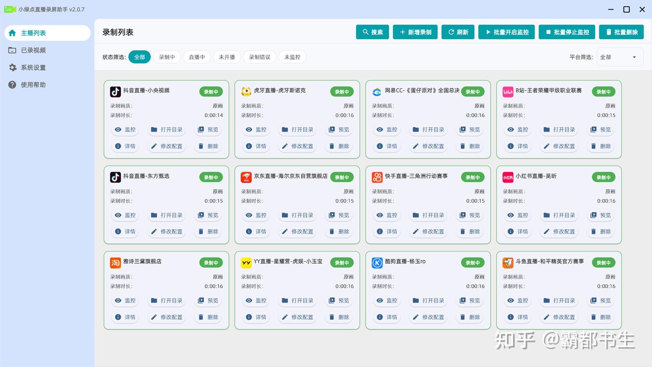Click the question mark icon beside 使用帮助
The width and height of the screenshot is (652, 367).
pyautogui.click(x=12, y=85)
